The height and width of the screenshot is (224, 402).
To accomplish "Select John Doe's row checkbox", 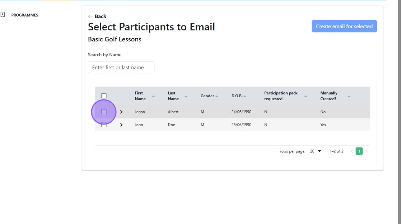I will click(x=104, y=125).
